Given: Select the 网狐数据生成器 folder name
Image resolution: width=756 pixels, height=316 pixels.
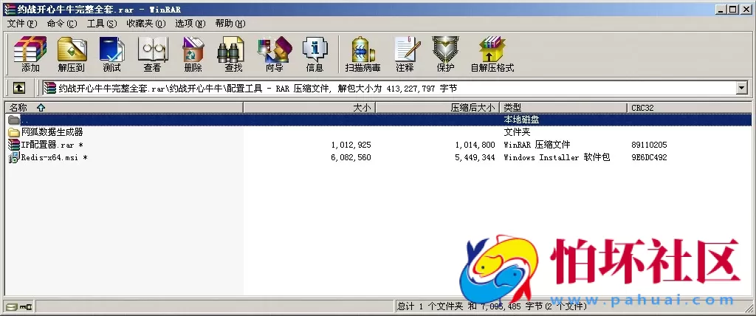Looking at the screenshot, I should (52, 131).
